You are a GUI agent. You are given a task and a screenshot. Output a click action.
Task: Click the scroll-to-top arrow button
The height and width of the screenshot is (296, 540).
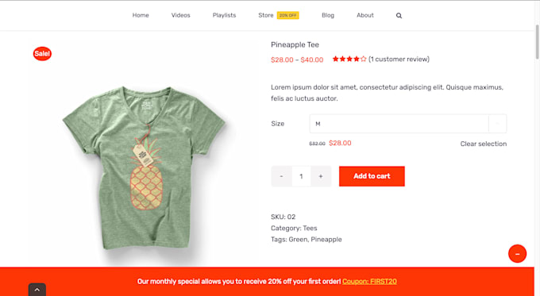click(37, 290)
